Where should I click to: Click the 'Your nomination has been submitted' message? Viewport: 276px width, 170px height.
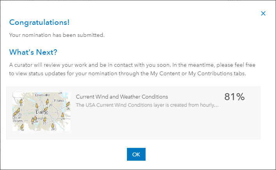click(57, 35)
